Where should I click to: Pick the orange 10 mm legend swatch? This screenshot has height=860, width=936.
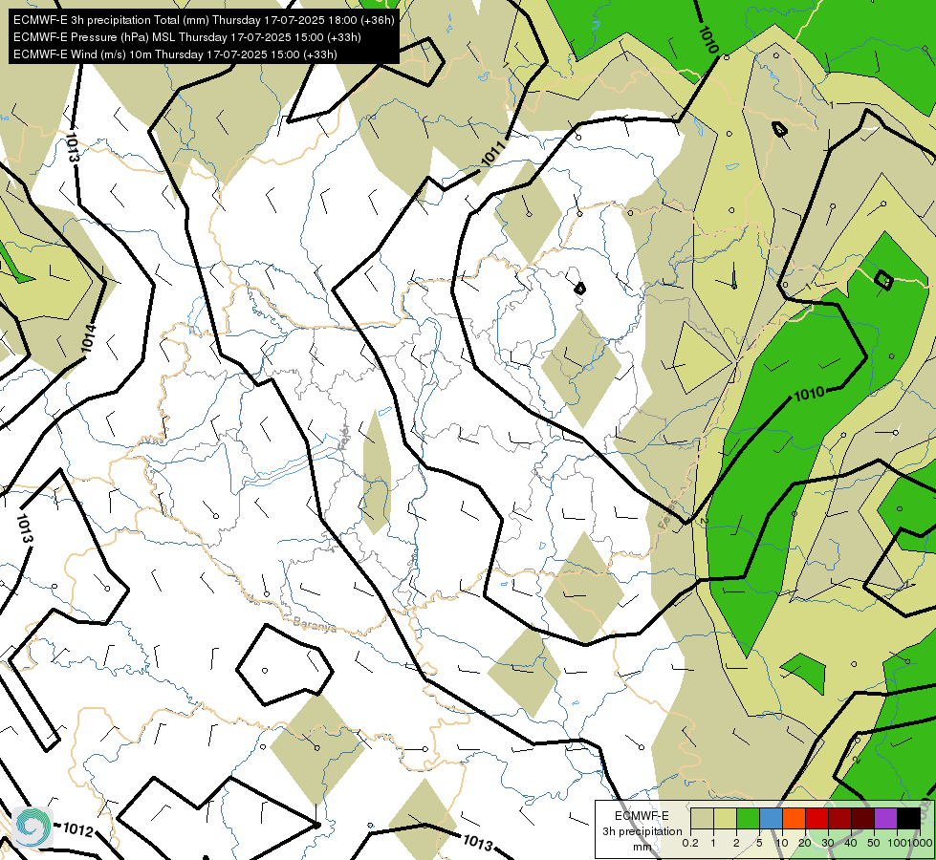pyautogui.click(x=794, y=819)
